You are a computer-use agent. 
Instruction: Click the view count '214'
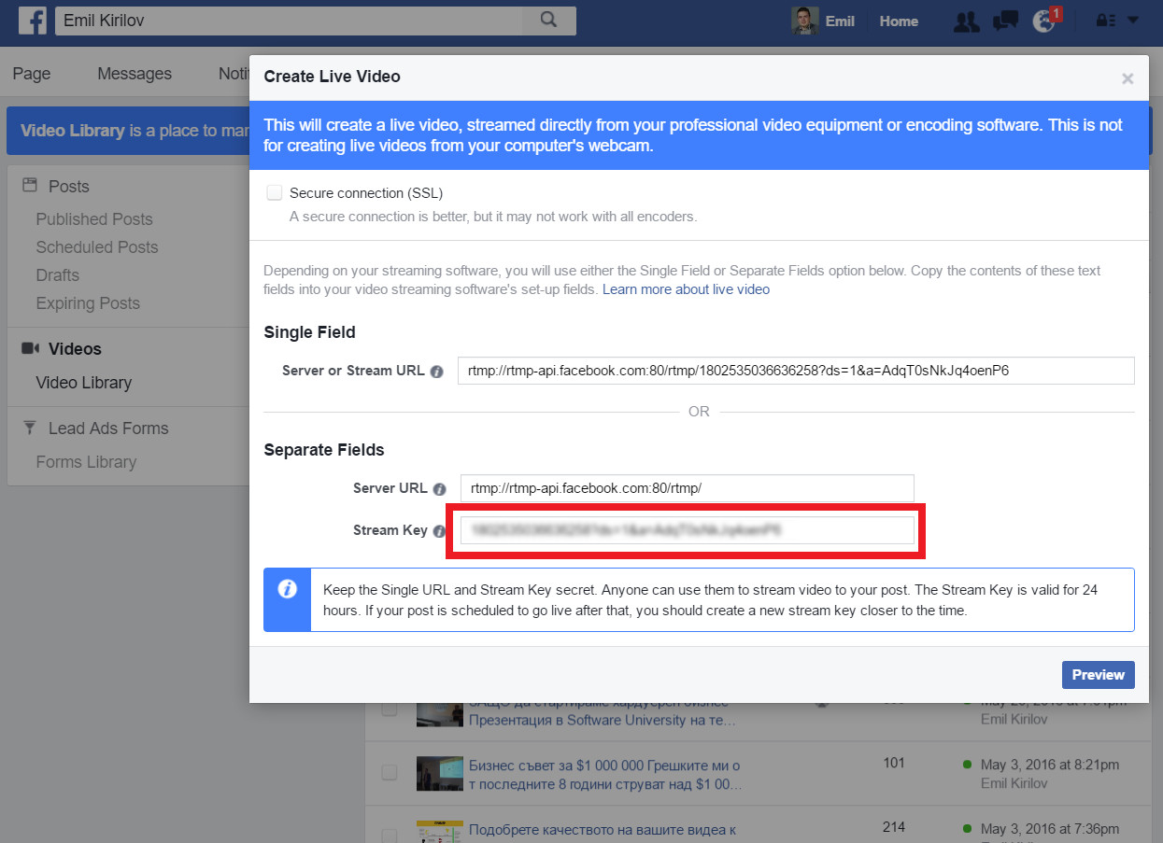point(894,826)
